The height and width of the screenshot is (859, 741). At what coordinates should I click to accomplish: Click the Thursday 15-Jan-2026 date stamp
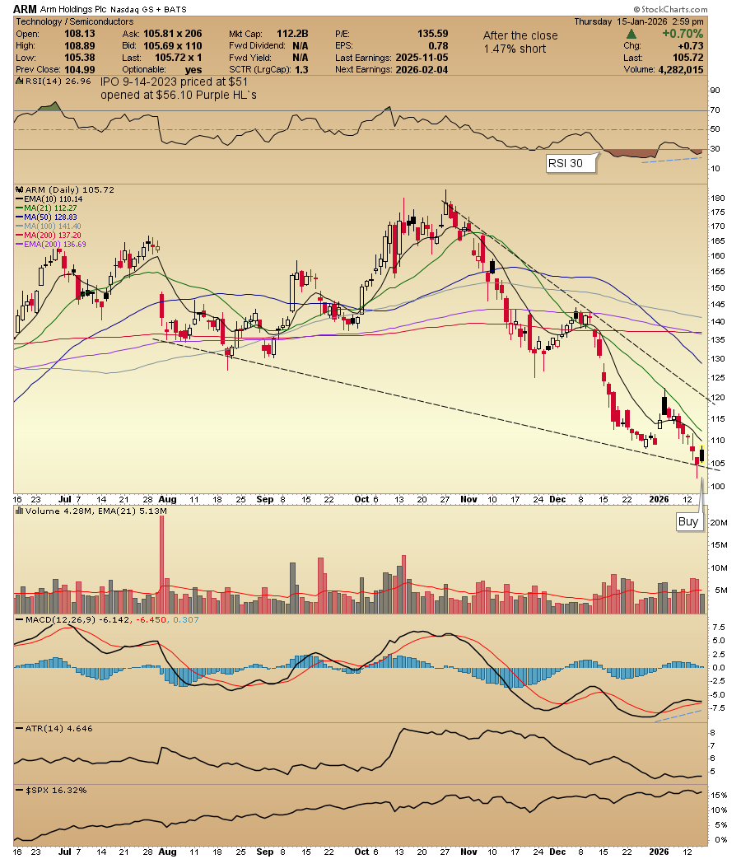point(639,21)
